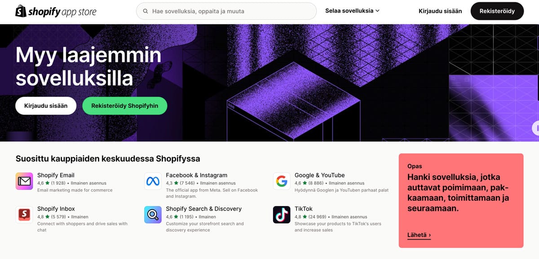This screenshot has height=259, width=539.
Task: Click the hero banner pause control
Action: coord(535,128)
